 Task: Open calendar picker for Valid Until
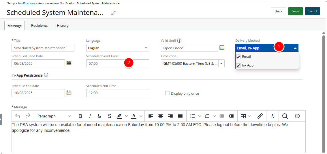[222, 48]
